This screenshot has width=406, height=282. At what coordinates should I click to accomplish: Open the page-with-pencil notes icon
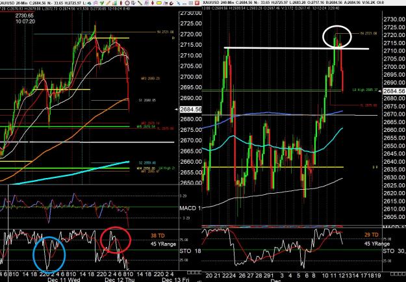(133, 3)
